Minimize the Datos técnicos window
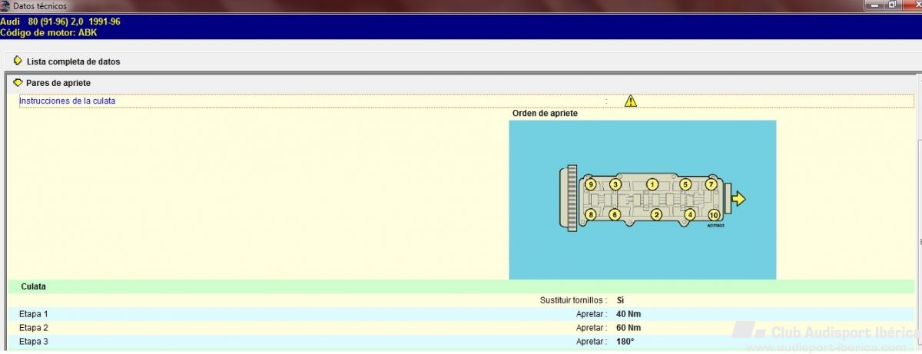The height and width of the screenshot is (354, 922). point(874,5)
